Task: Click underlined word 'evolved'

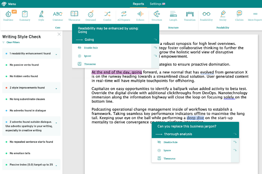Action: pyautogui.click(x=207, y=72)
